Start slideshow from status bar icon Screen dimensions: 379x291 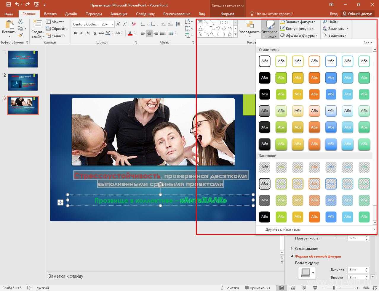[x=314, y=288]
